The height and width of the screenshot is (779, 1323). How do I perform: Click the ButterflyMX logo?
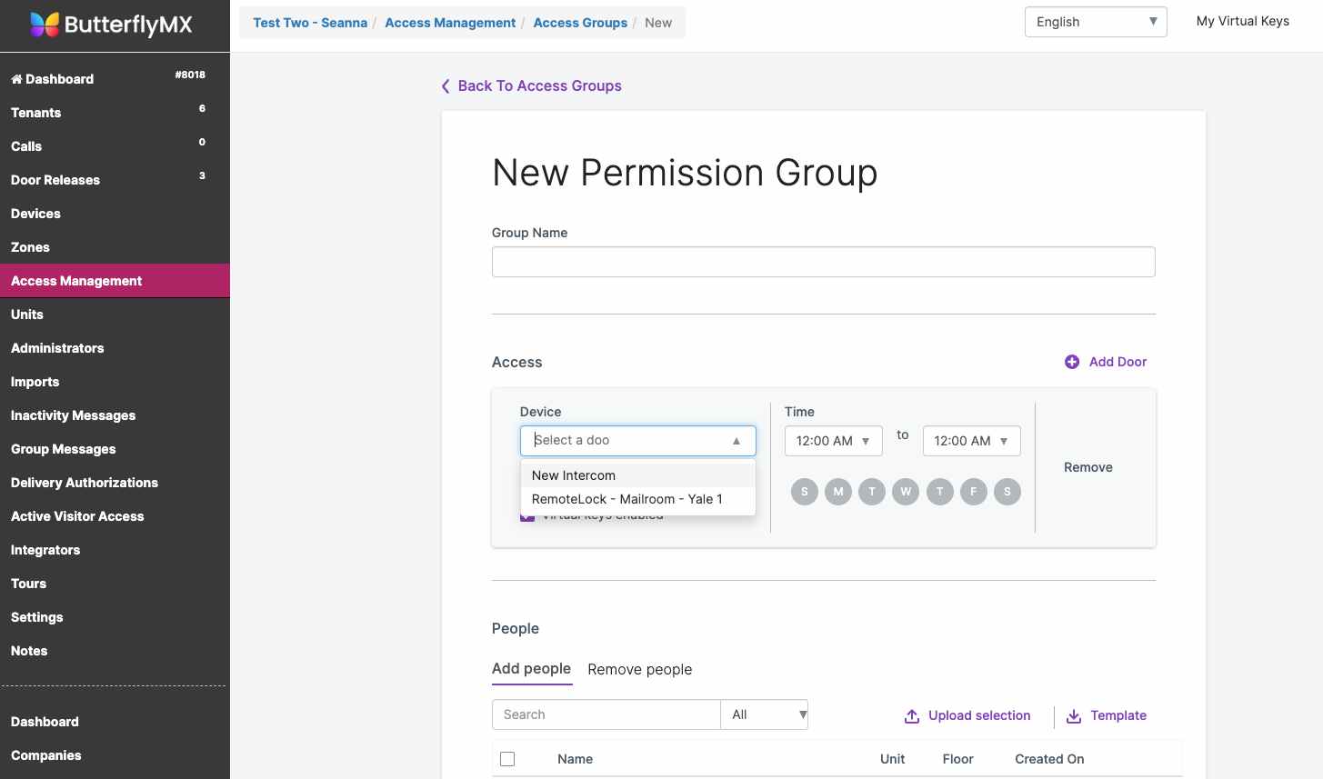tap(109, 25)
